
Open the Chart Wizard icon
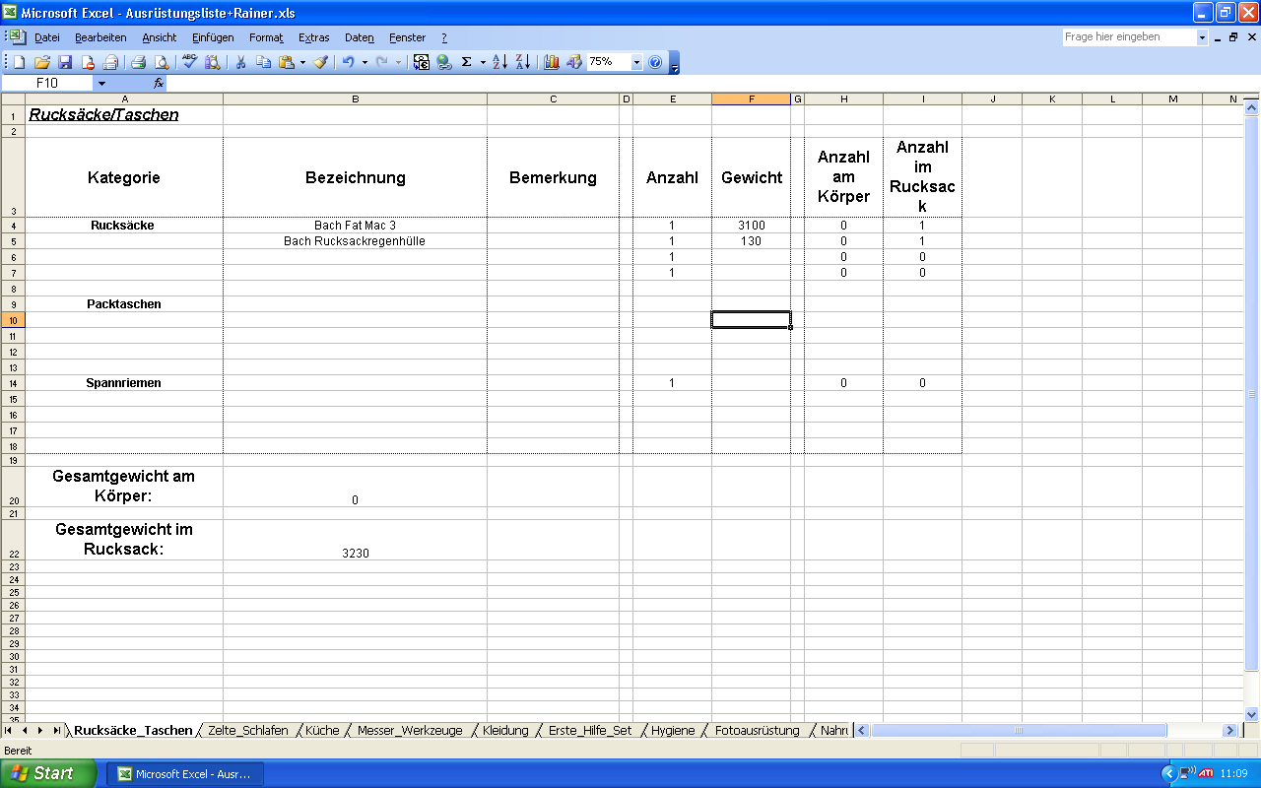(551, 62)
